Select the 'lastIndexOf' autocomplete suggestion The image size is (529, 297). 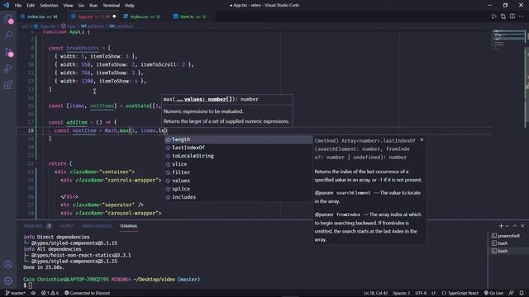[238, 148]
